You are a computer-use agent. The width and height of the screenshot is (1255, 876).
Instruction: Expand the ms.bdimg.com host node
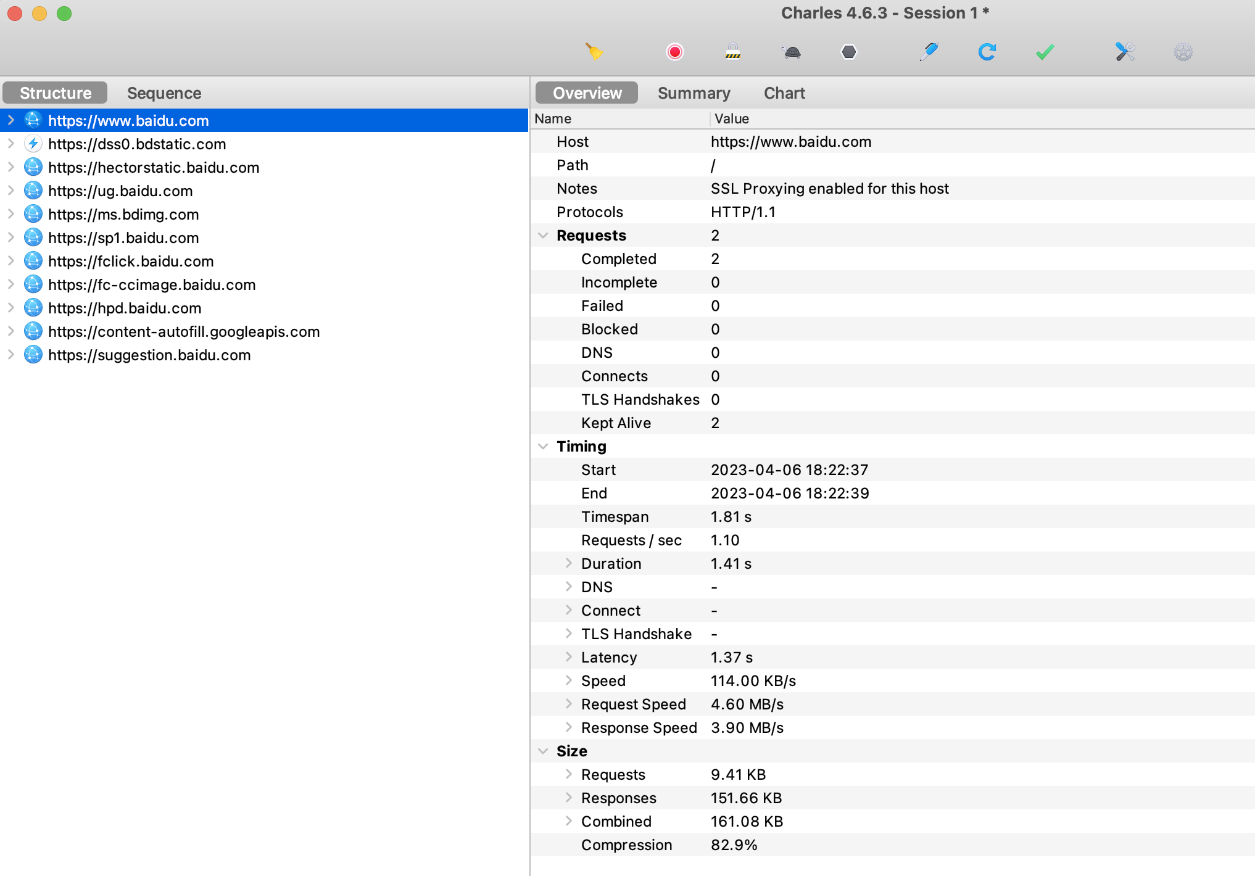click(11, 214)
